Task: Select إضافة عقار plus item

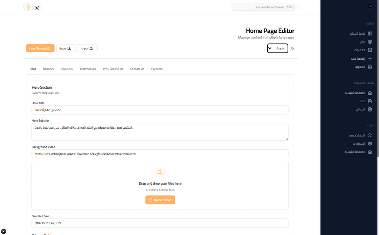Action: 360,59
